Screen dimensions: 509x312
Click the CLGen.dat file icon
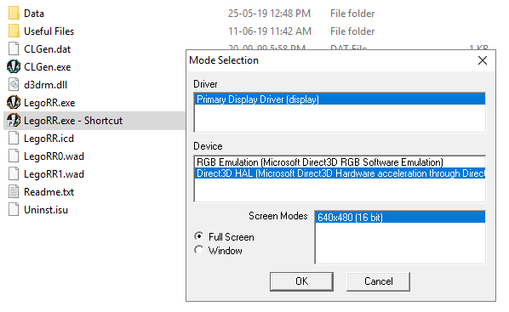14,49
